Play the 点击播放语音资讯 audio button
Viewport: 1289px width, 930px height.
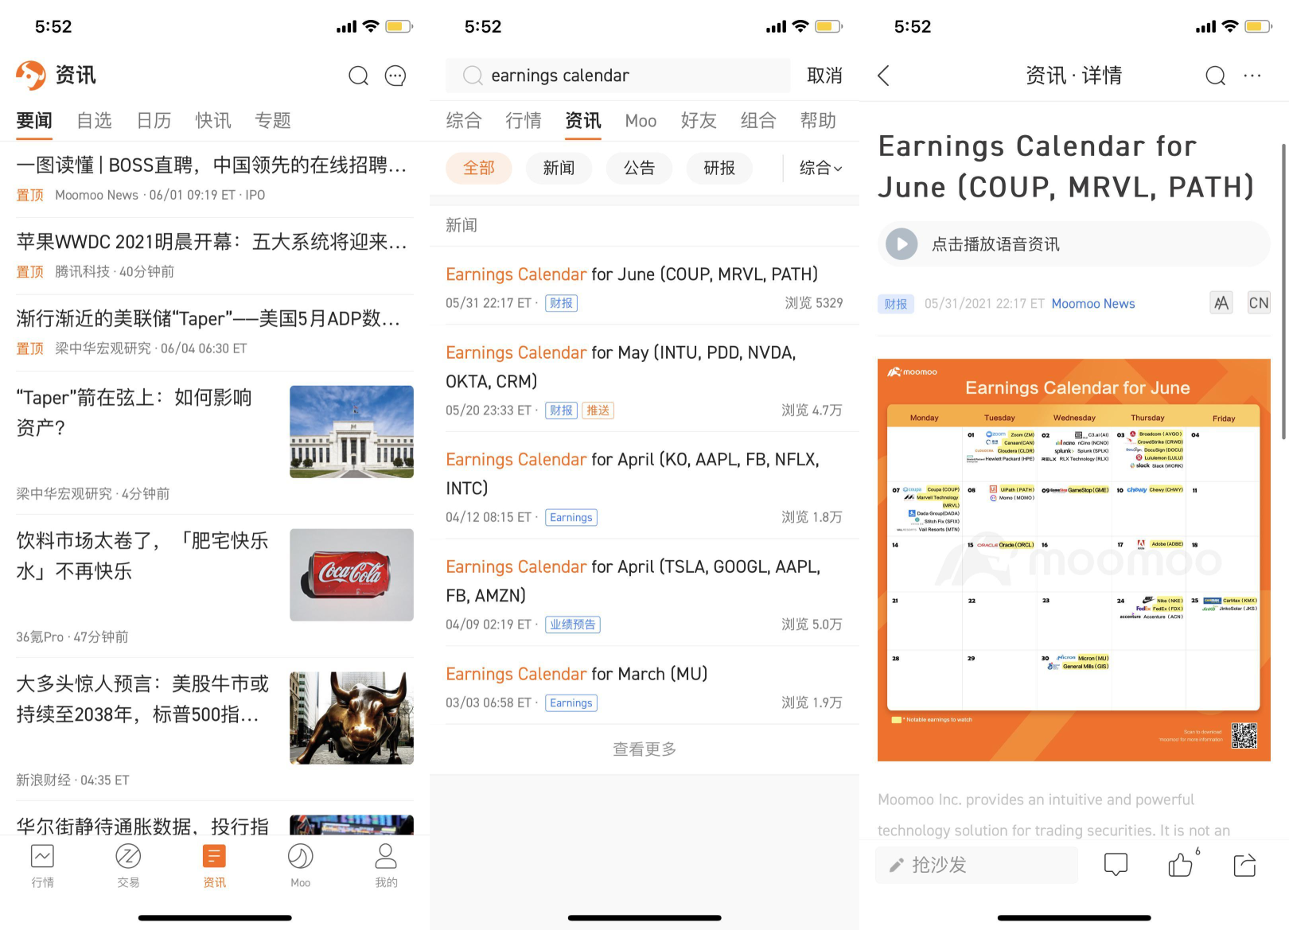click(x=902, y=244)
